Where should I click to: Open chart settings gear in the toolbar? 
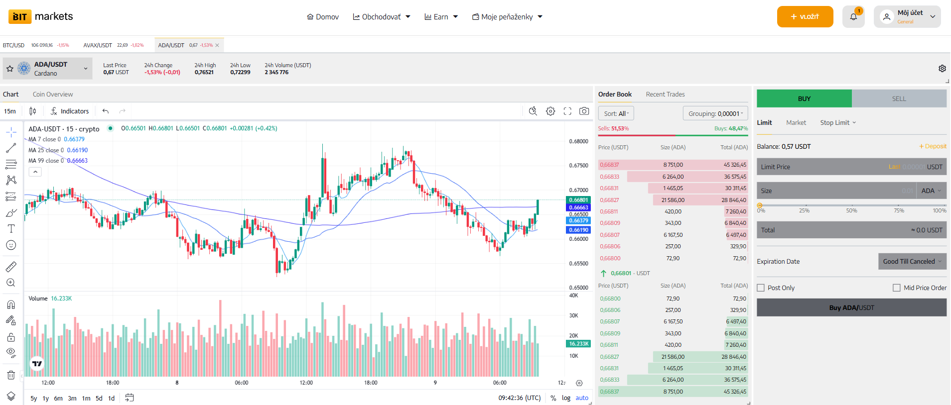[x=550, y=111]
